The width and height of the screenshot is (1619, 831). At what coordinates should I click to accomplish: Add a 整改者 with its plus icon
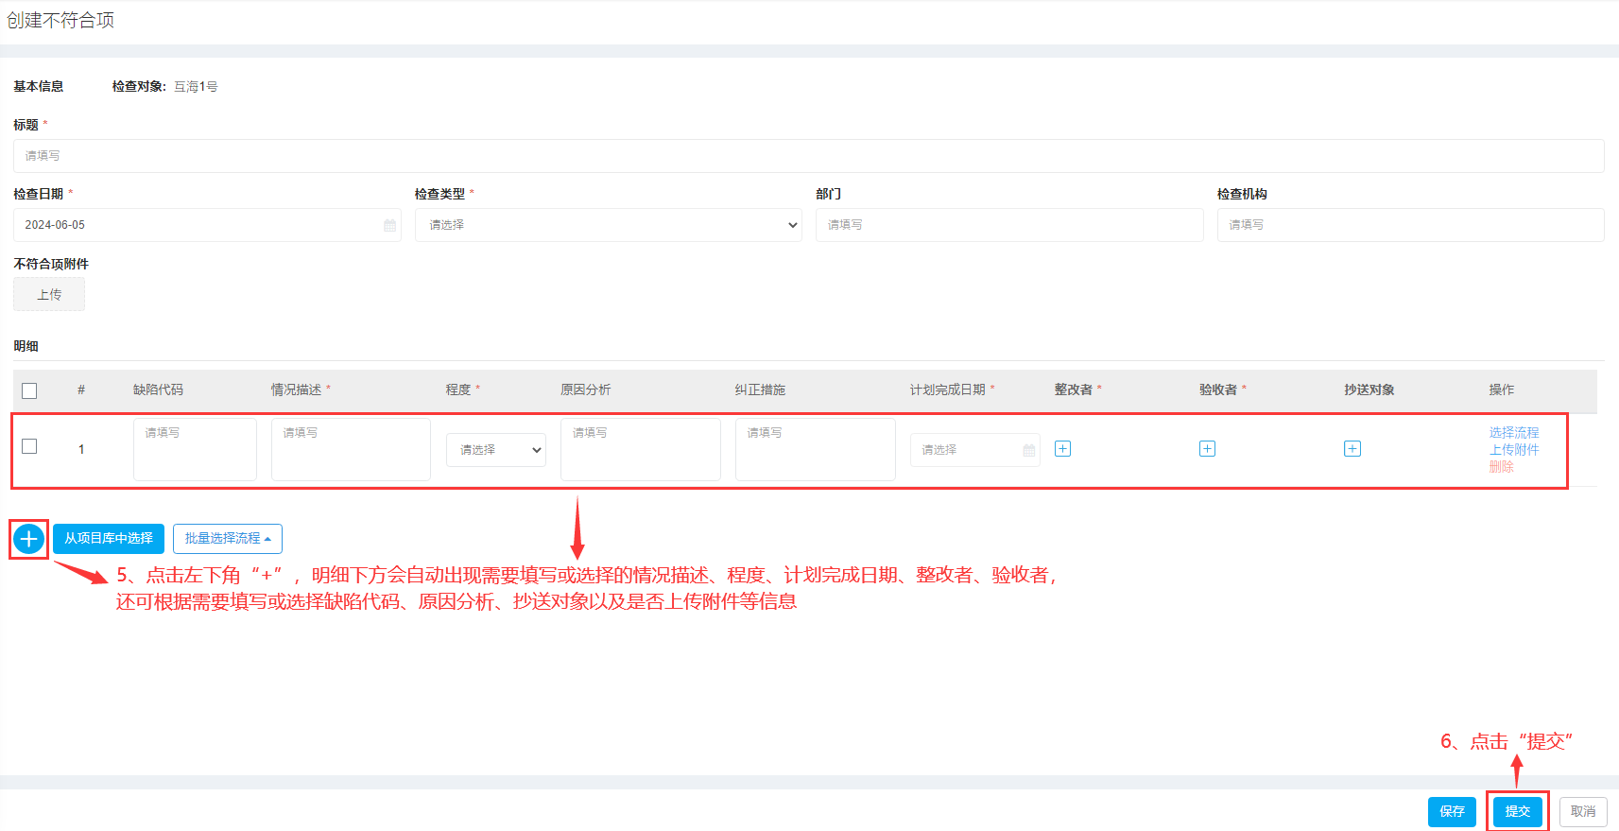[1062, 449]
